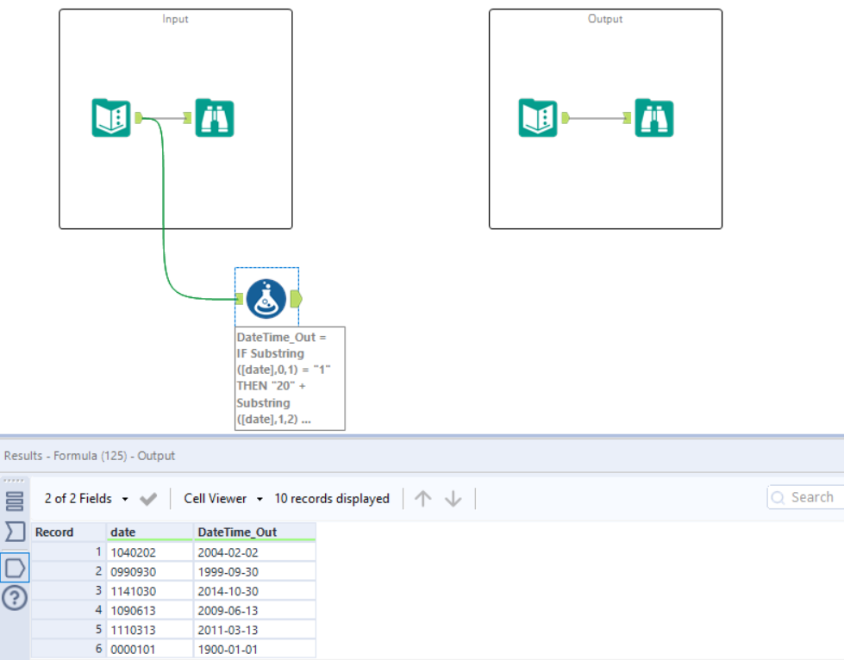
Task: Click cell 1141030 in date column
Action: click(x=150, y=591)
